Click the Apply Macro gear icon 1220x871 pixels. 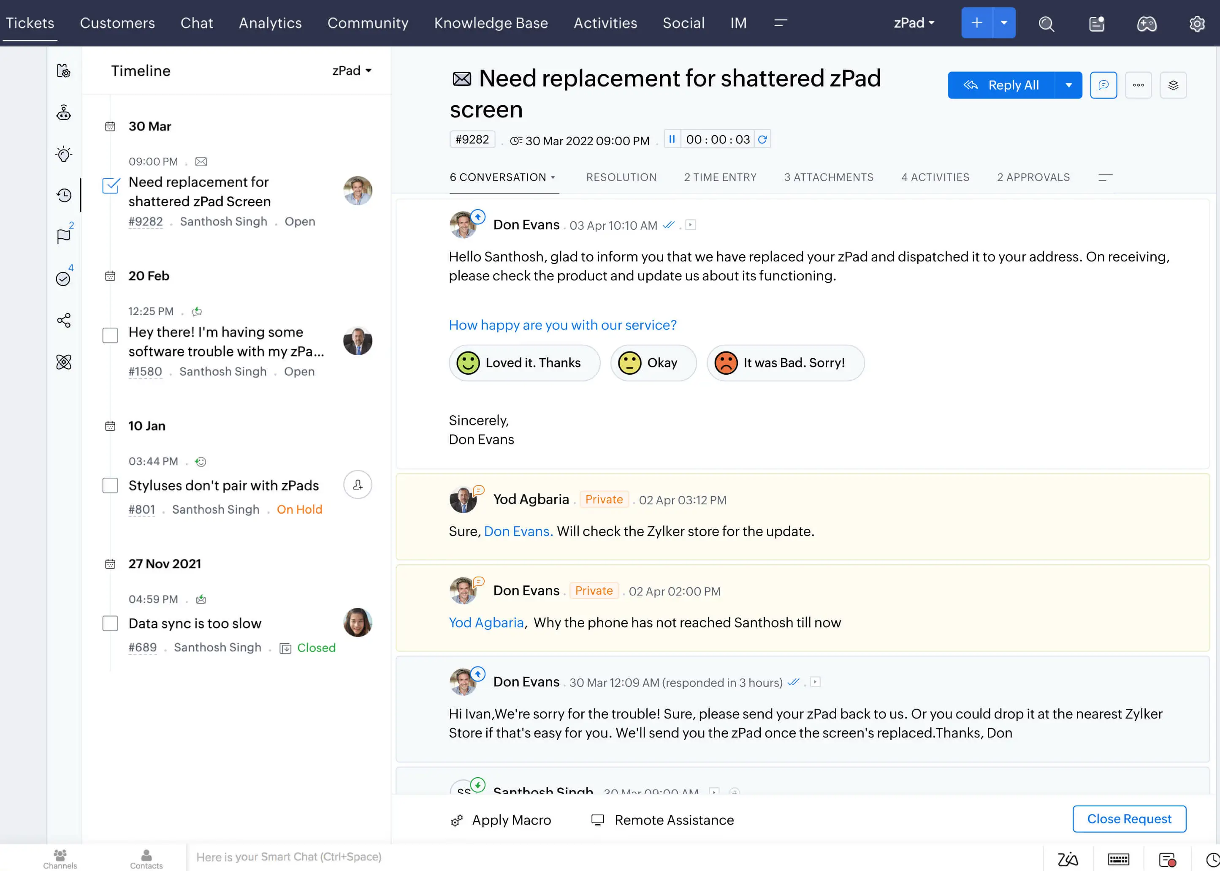pyautogui.click(x=457, y=820)
